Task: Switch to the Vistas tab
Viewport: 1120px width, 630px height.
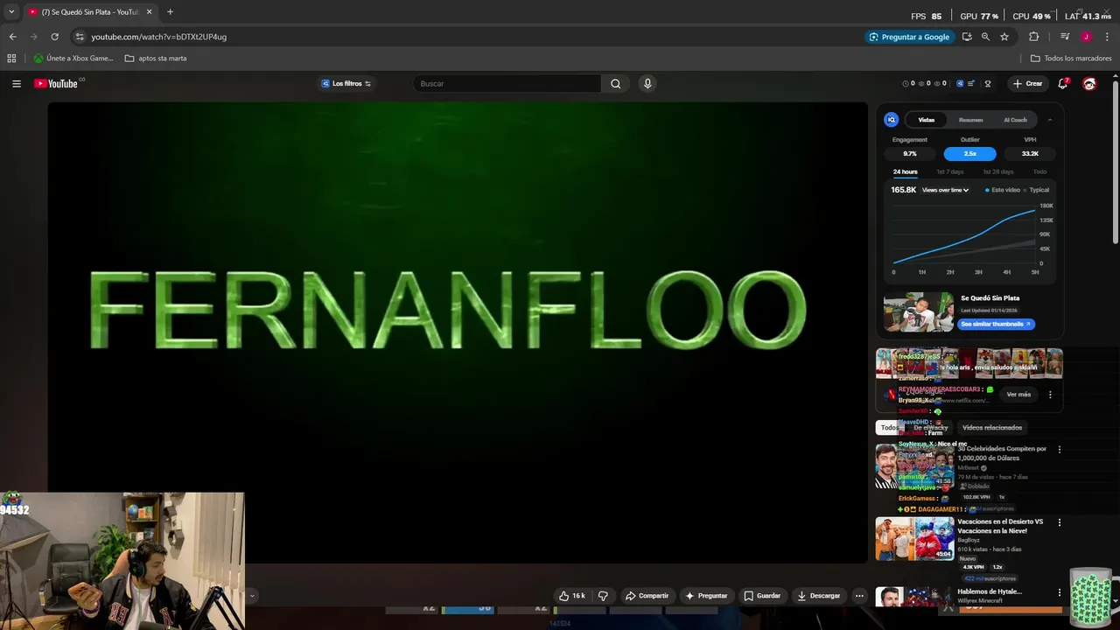Action: click(x=927, y=120)
